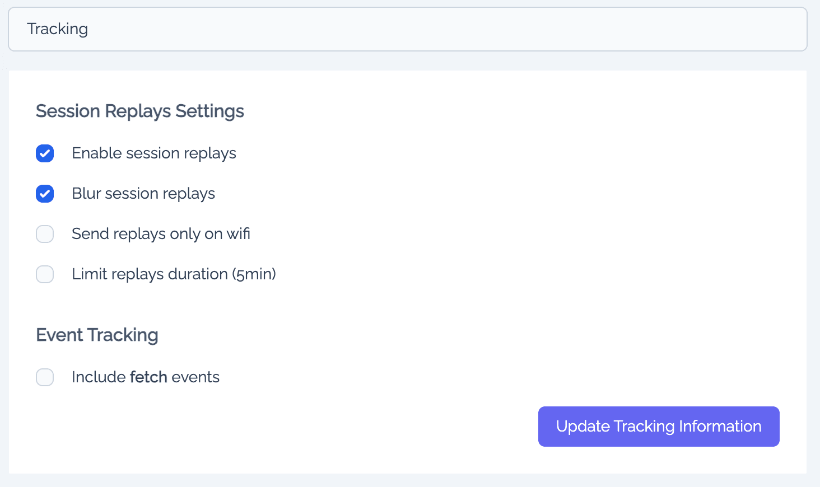Tick the Send replays only on wifi checkbox
This screenshot has height=487, width=820.
point(45,234)
